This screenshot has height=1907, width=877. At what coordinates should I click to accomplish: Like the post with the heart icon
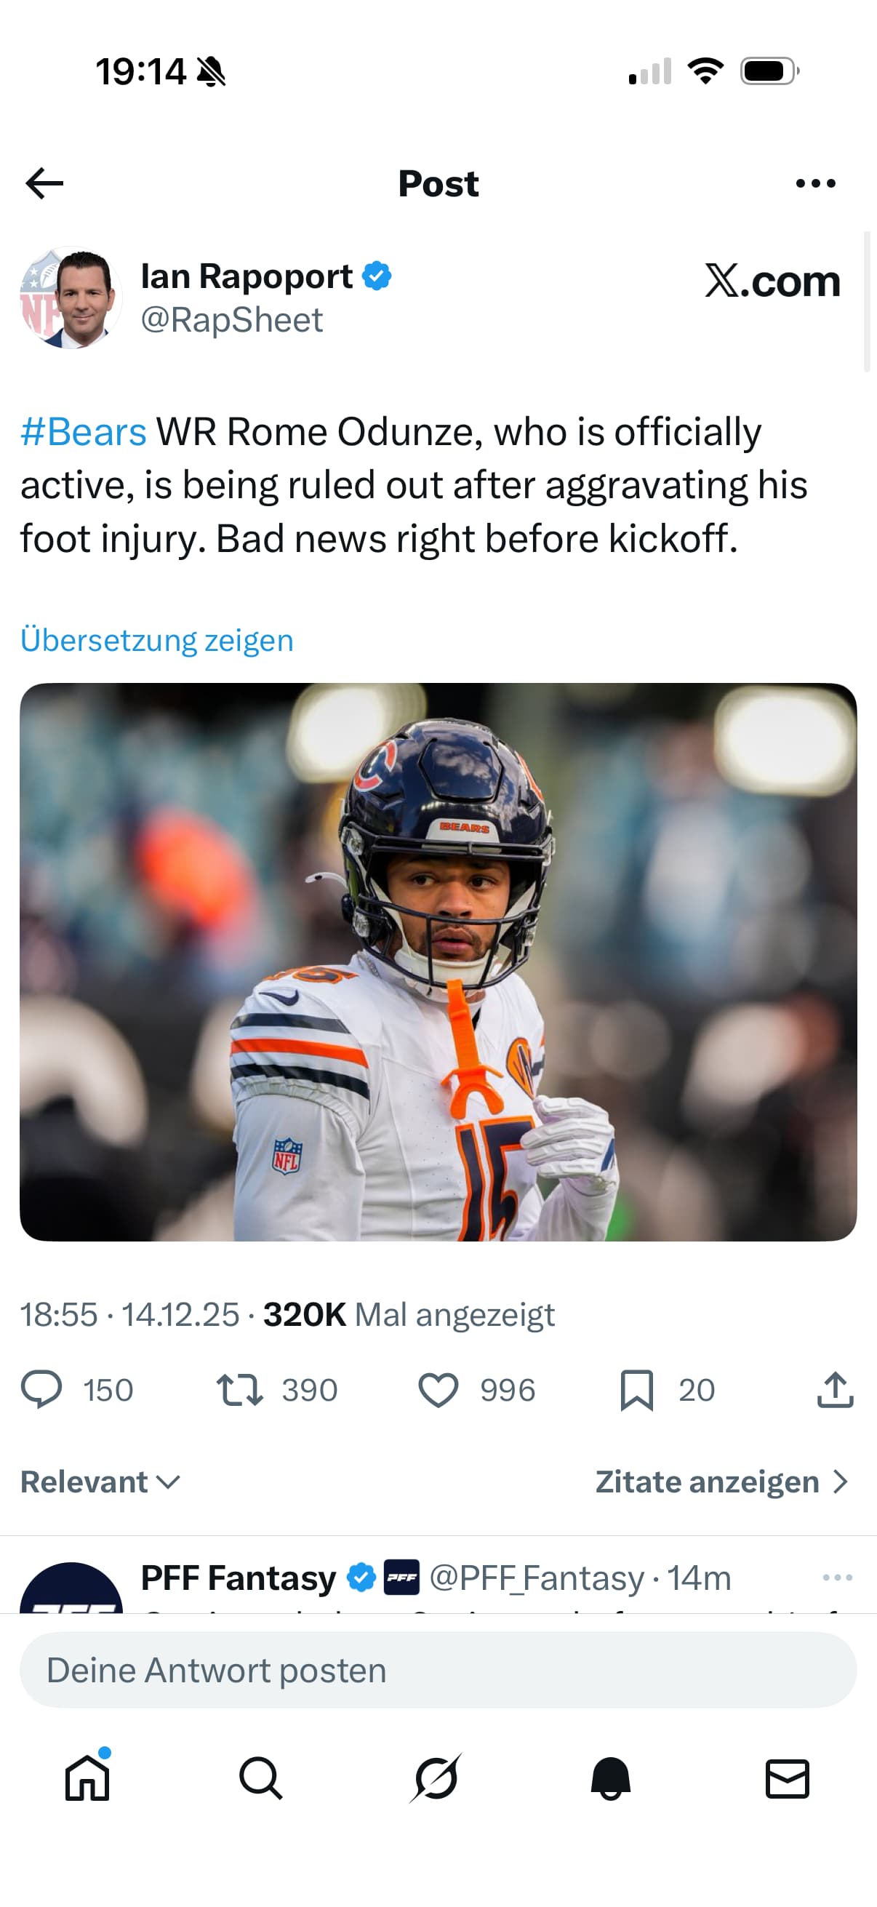438,1390
